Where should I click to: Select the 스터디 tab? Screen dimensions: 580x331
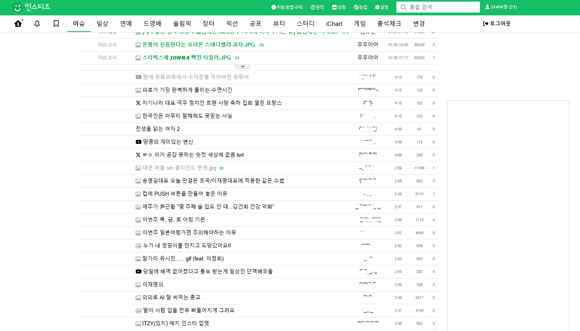tap(306, 23)
